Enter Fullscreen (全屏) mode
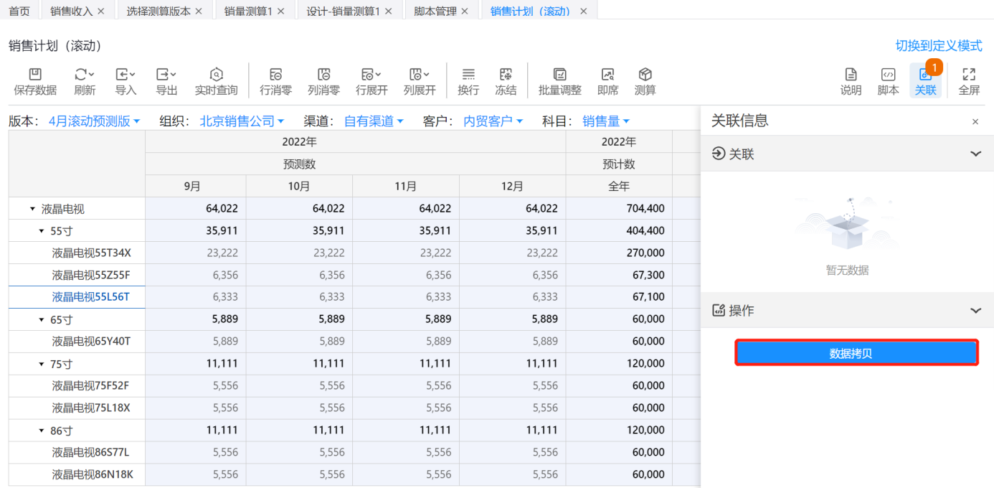Viewport: 994px width, 488px height. (969, 75)
